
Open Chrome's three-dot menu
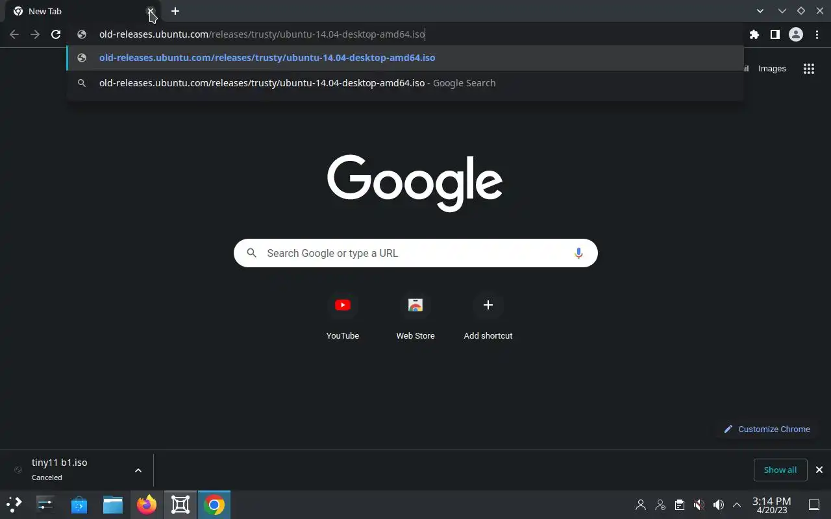tap(817, 34)
